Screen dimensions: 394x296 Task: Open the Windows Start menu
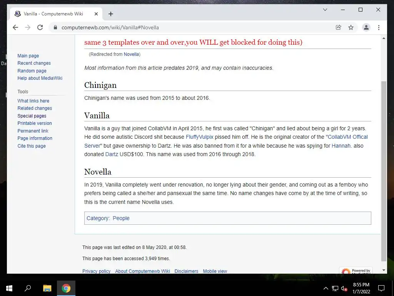tap(9, 288)
